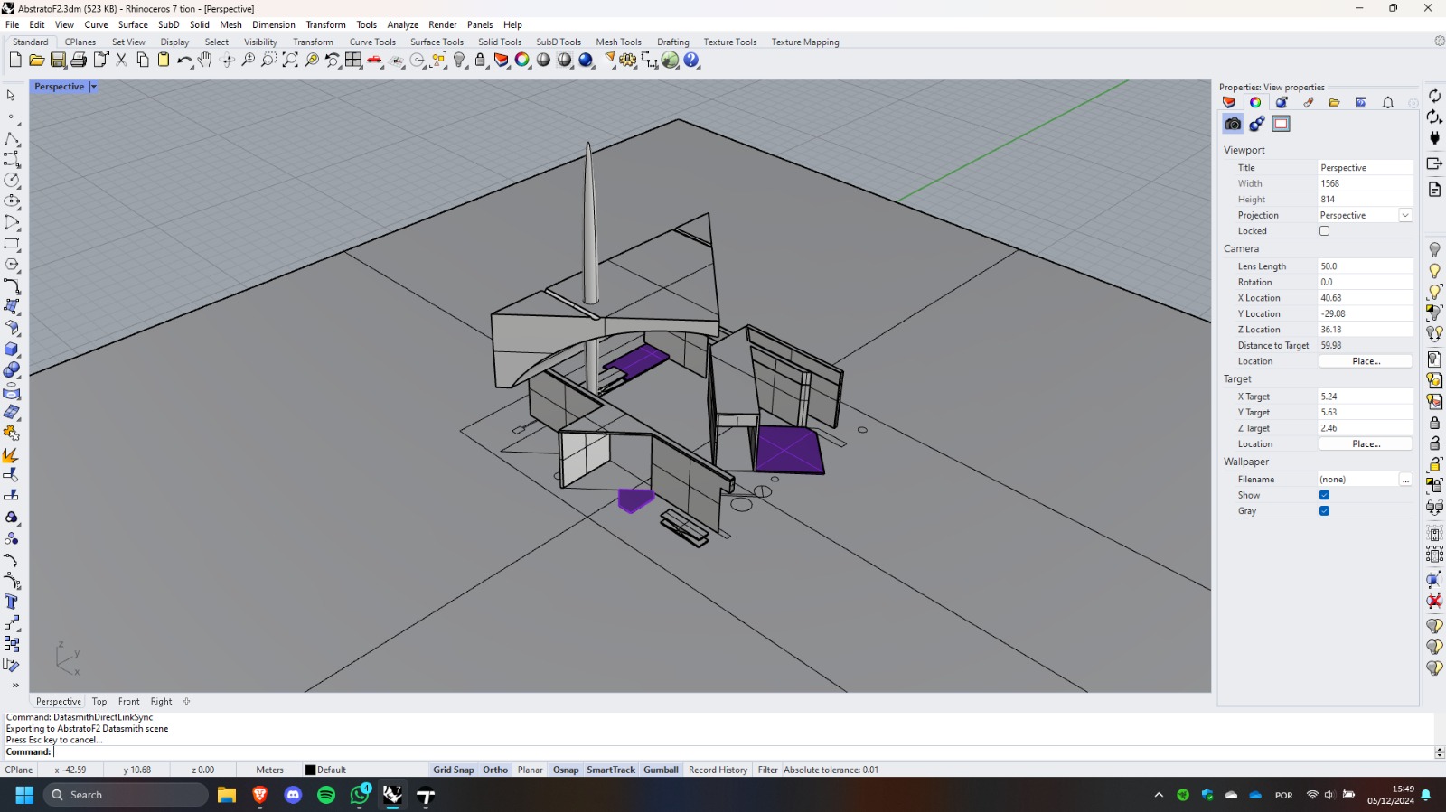Viewport: 1446px width, 812px height.
Task: Click the Help question mark icon
Action: [691, 60]
